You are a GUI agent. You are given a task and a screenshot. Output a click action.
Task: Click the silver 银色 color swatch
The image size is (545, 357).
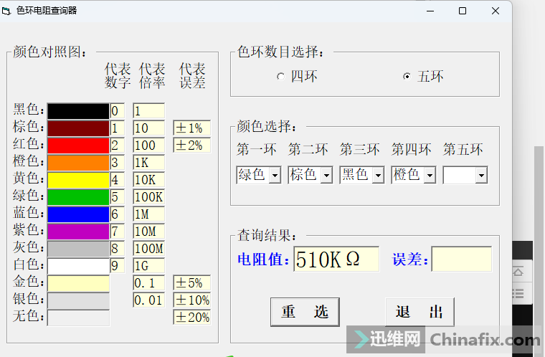pyautogui.click(x=78, y=300)
